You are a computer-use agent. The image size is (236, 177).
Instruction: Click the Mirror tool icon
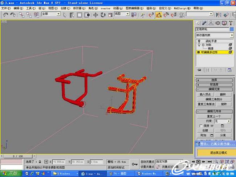219,15
